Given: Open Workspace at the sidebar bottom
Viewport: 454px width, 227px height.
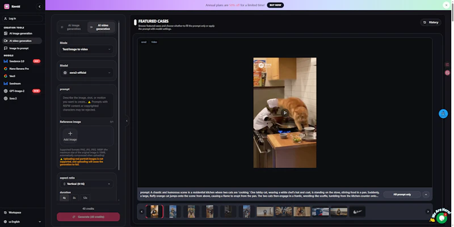Looking at the screenshot, I should (x=22, y=212).
